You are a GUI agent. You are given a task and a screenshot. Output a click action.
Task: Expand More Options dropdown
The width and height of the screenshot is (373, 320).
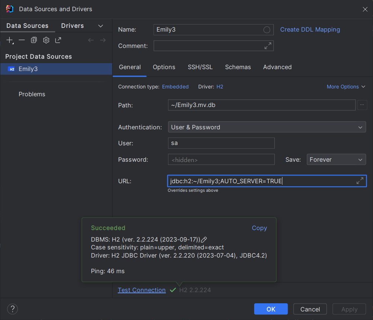346,87
